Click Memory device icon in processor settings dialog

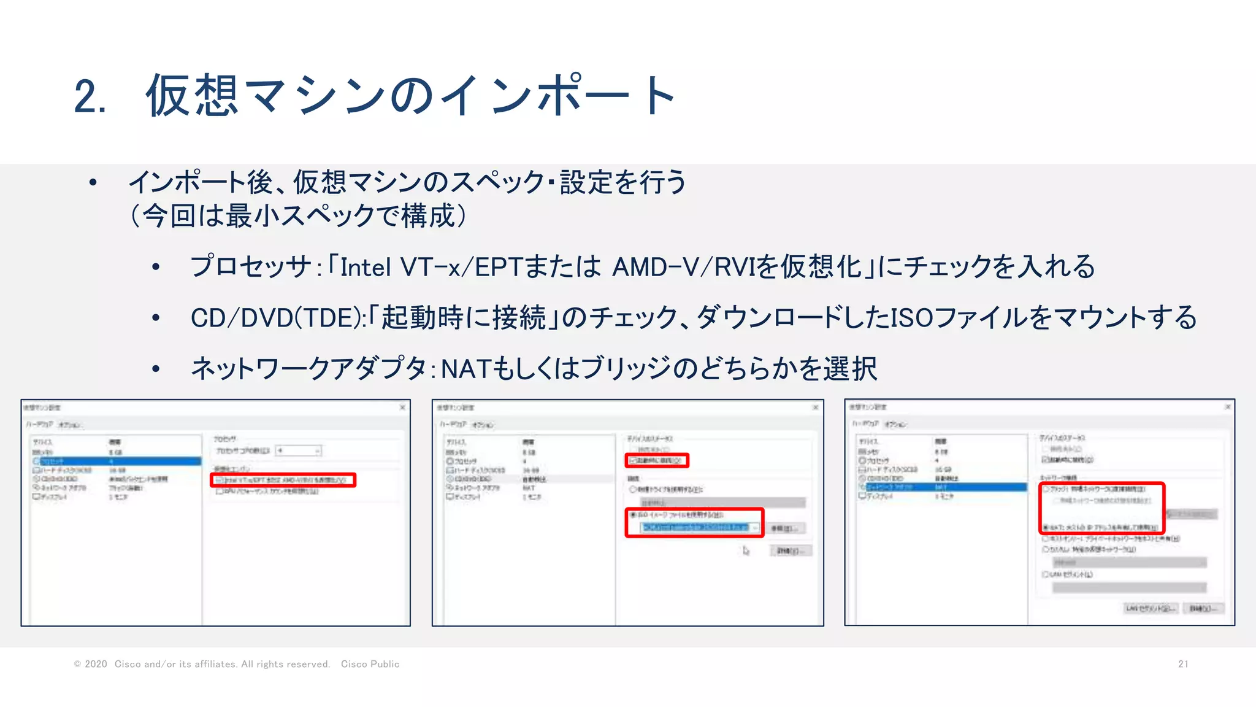click(37, 452)
